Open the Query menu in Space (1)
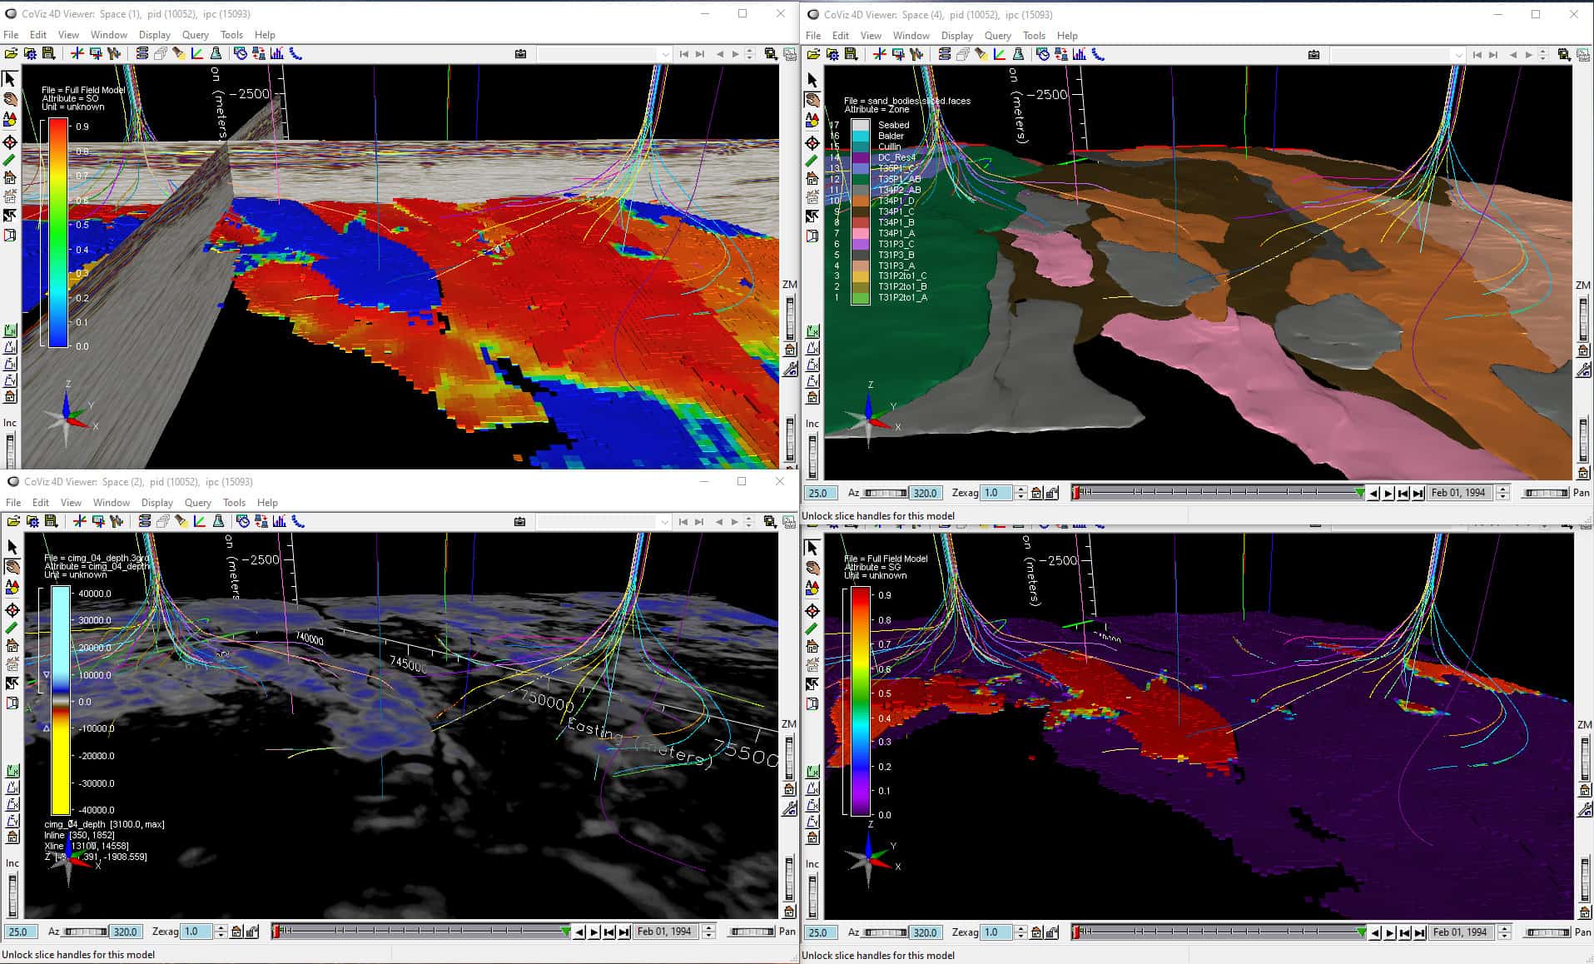Screen dimensions: 1594x964 195,35
